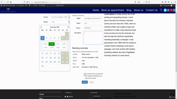Image resolution: width=177 pixels, height=99 pixels.
Task: Open the footer Pinterest icon
Action: pos(72,97)
